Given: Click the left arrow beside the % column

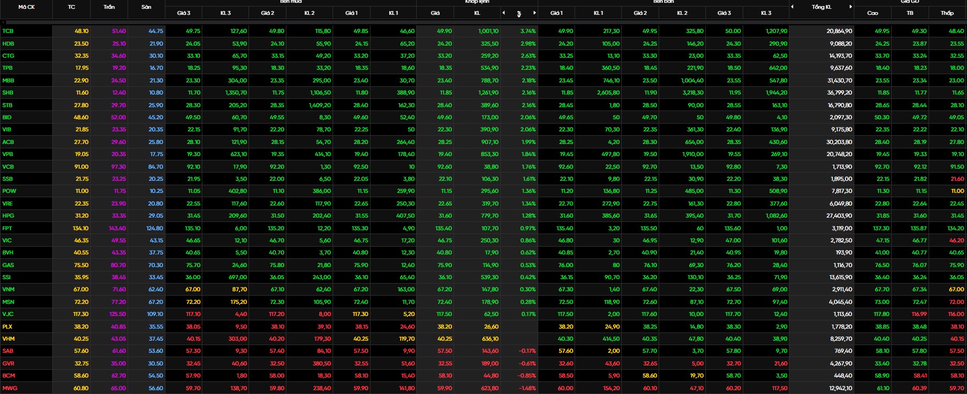Looking at the screenshot, I should [503, 13].
